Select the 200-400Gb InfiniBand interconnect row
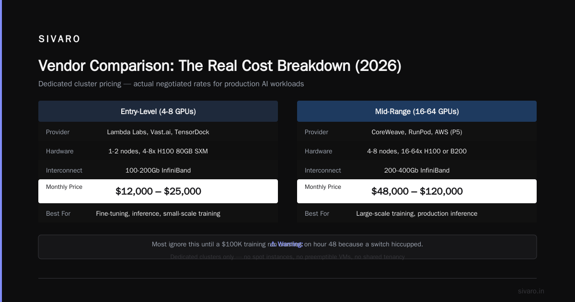This screenshot has height=302, width=575. click(417, 170)
